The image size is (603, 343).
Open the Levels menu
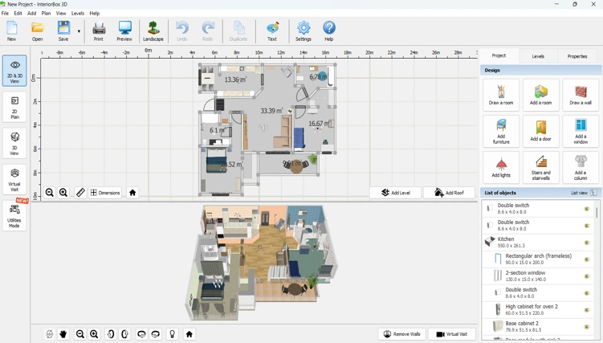click(x=78, y=13)
